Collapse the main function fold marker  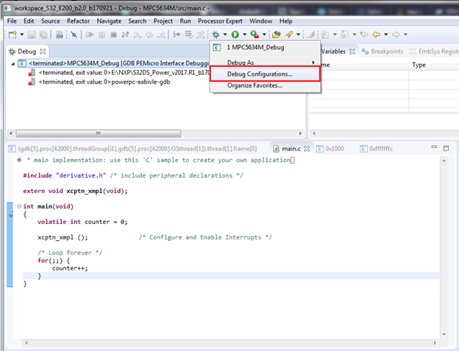[x=19, y=206]
